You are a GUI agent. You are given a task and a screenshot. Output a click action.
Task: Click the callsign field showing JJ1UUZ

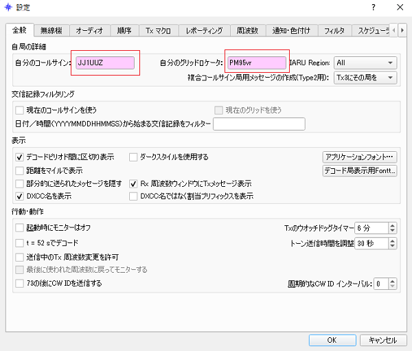pos(105,63)
